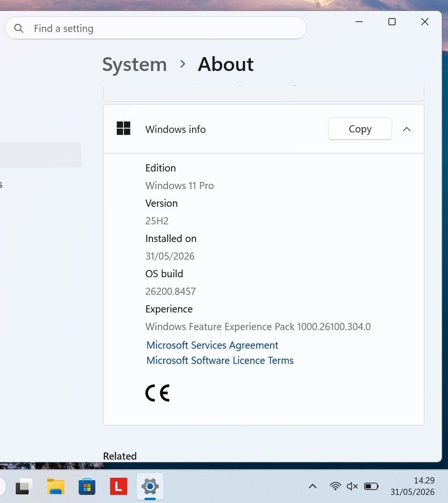Click the Version label
The height and width of the screenshot is (503, 448).
(x=162, y=203)
